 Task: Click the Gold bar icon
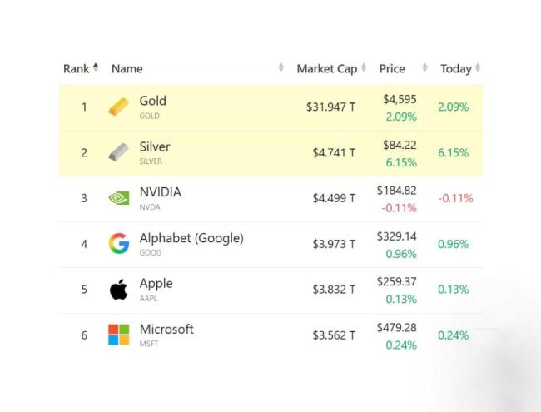click(119, 107)
